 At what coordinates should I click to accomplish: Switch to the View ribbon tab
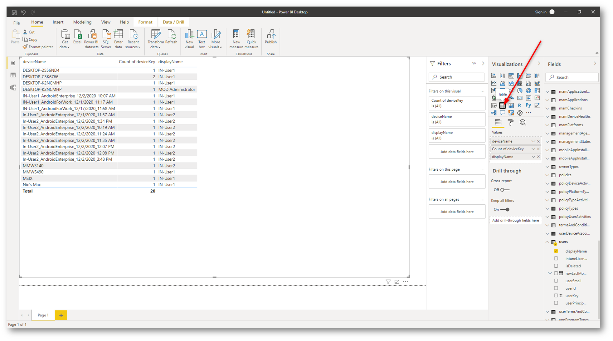[x=106, y=22]
